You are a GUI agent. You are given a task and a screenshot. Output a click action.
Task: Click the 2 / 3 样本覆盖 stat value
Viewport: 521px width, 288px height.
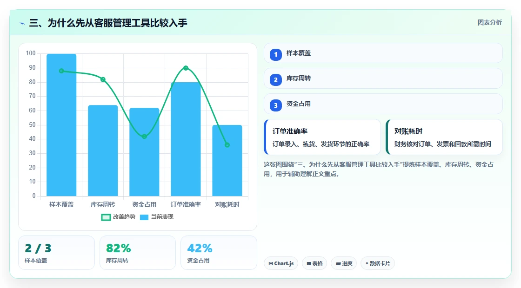pos(38,248)
